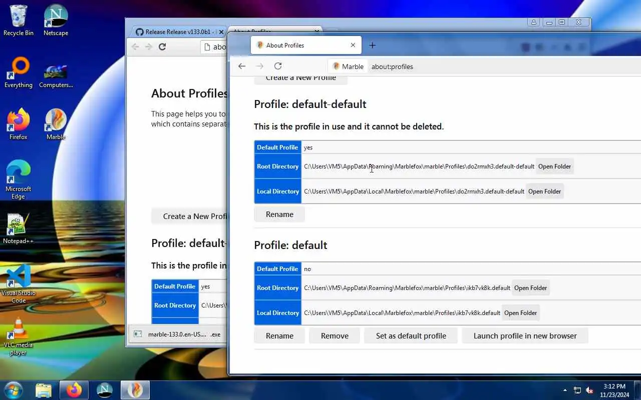This screenshot has height=400, width=641.
Task: Open the Notepad++ desktop icon
Action: click(x=19, y=228)
